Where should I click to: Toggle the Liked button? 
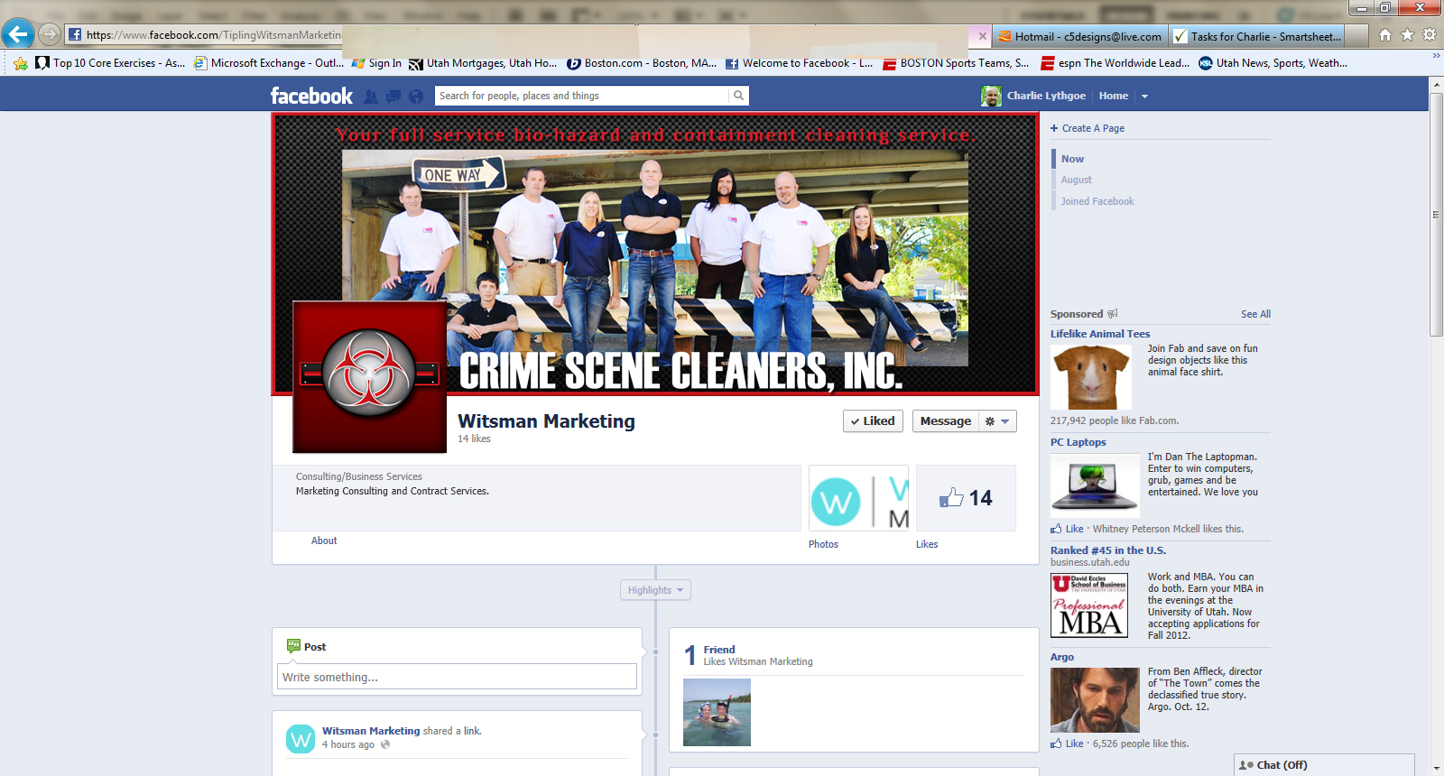pyautogui.click(x=873, y=421)
